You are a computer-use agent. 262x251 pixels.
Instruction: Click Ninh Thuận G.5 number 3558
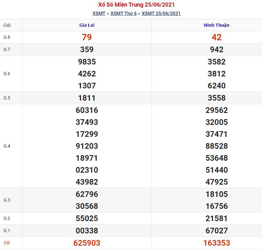(x=217, y=98)
